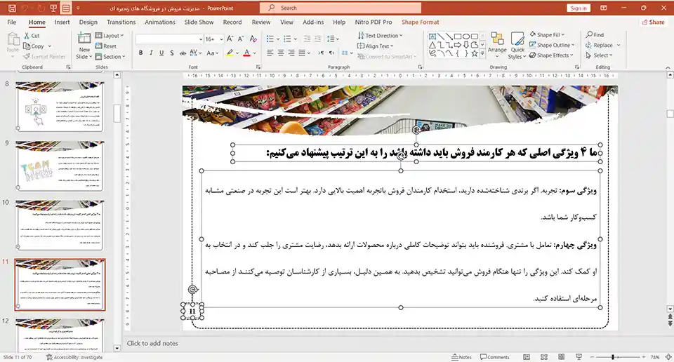Open Comments pane from status bar
The image size is (674, 362).
pyautogui.click(x=495, y=357)
